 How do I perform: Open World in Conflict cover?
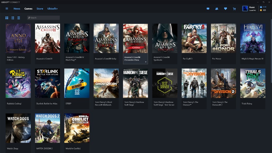[x=77, y=128]
